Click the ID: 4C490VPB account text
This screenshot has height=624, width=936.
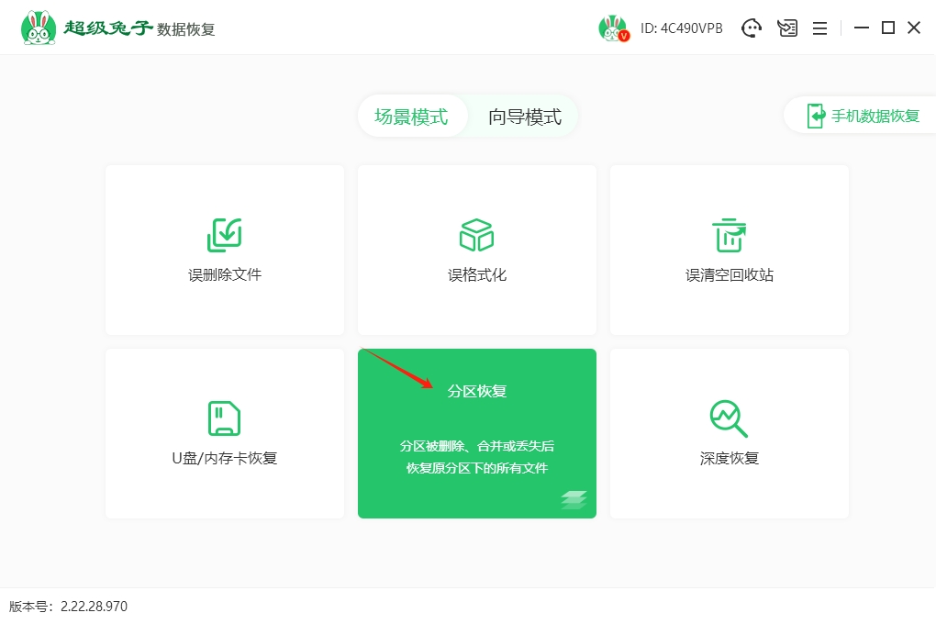coord(682,28)
